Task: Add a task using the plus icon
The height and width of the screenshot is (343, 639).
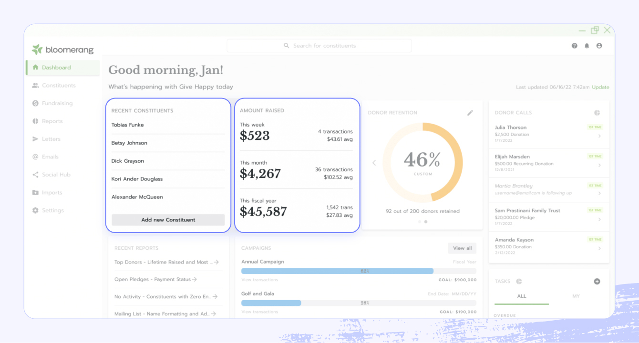Action: tap(597, 281)
